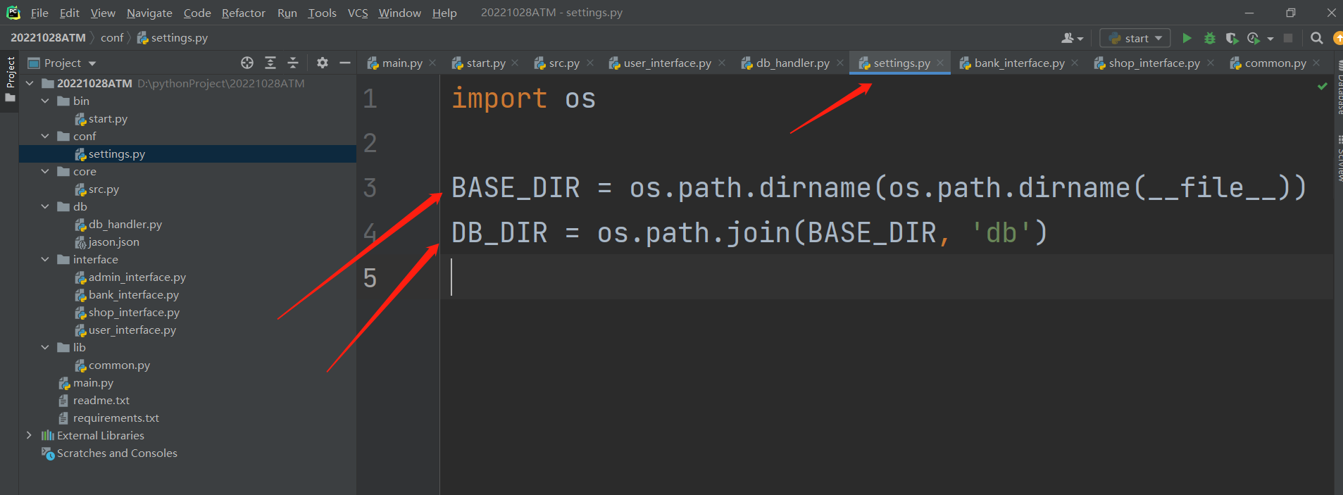The image size is (1343, 495).
Task: Close the user_interface.py editor tab
Action: tap(722, 63)
